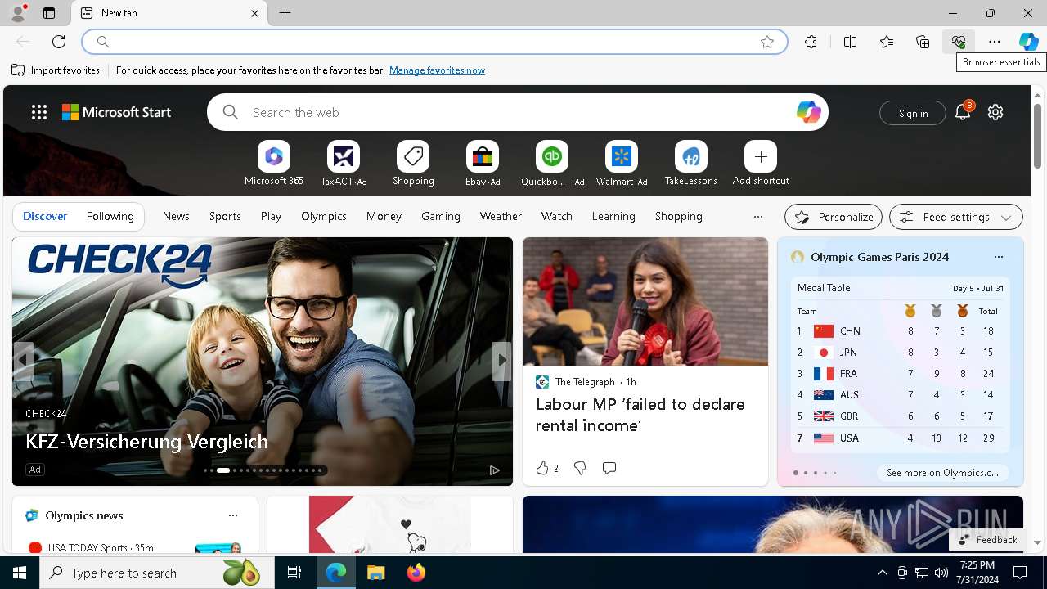Open the Money category
1047x589 pixels.
click(384, 216)
